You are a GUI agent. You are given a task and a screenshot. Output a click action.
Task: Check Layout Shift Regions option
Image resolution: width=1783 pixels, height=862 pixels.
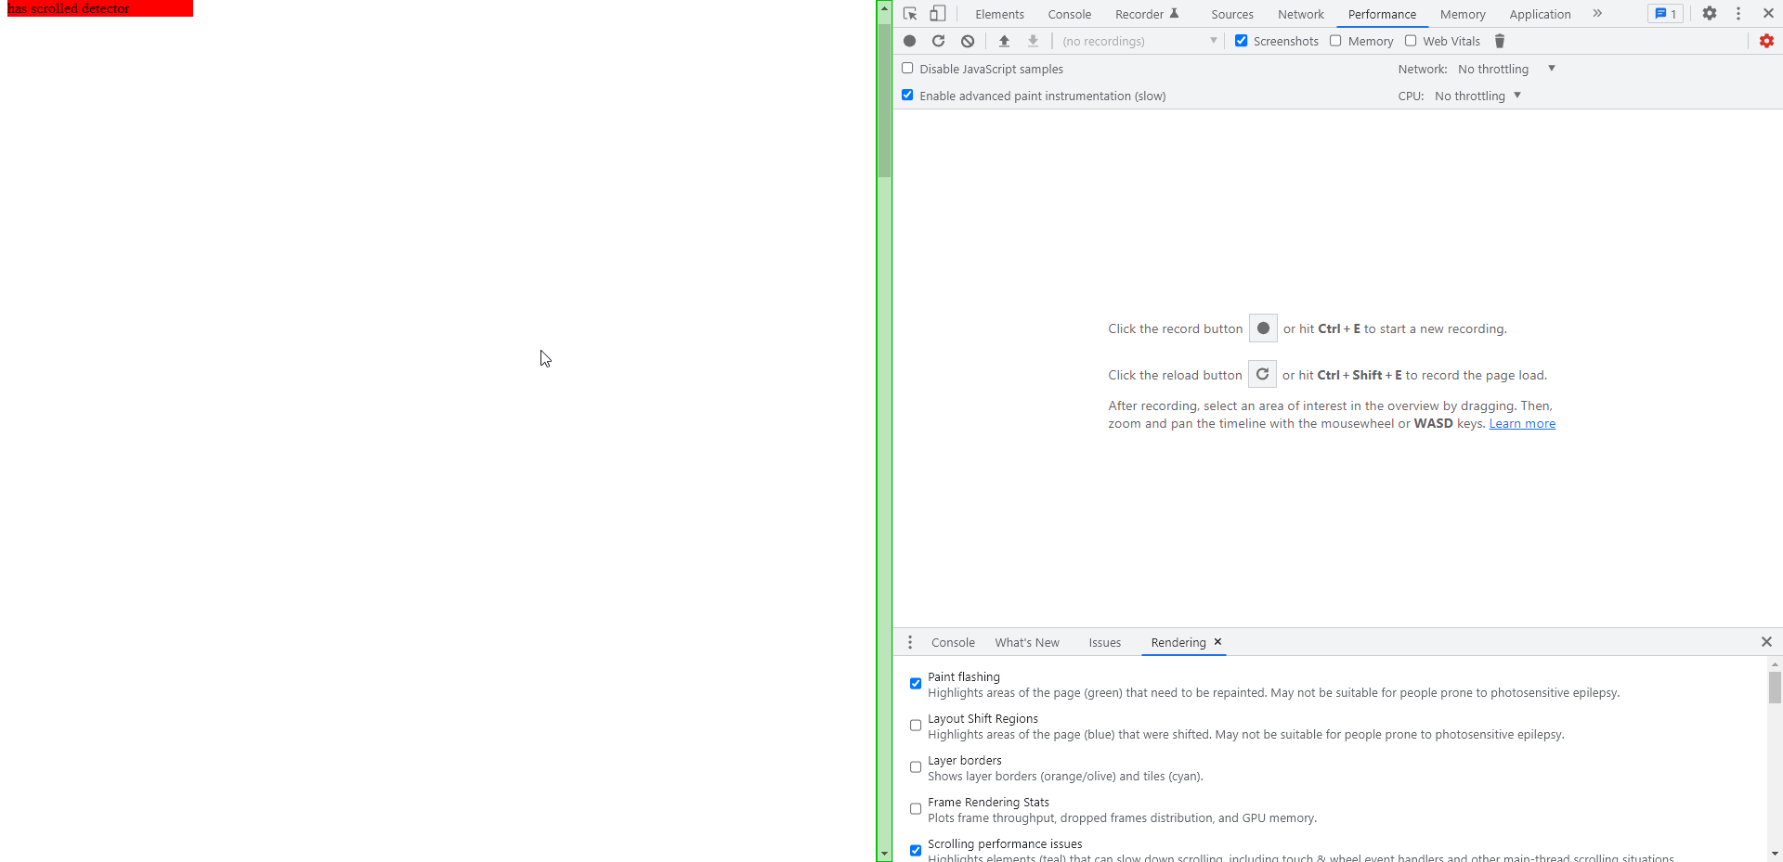click(x=916, y=726)
